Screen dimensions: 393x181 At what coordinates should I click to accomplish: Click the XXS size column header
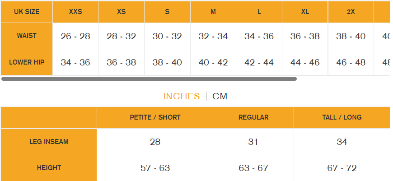75,12
